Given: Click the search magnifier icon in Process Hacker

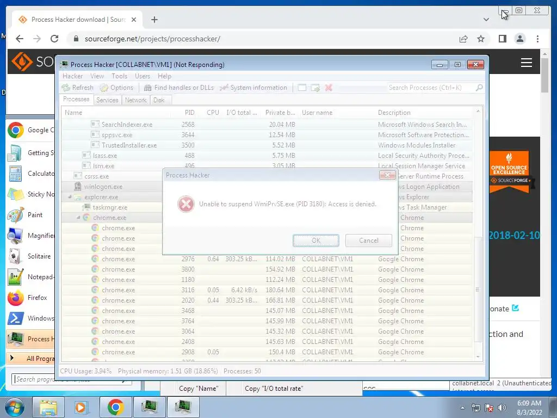Looking at the screenshot, I should [479, 88].
